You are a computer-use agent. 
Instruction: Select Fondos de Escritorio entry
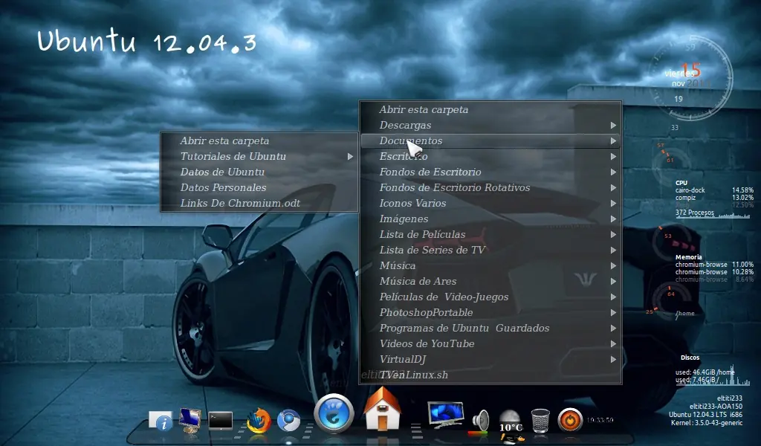click(490, 172)
